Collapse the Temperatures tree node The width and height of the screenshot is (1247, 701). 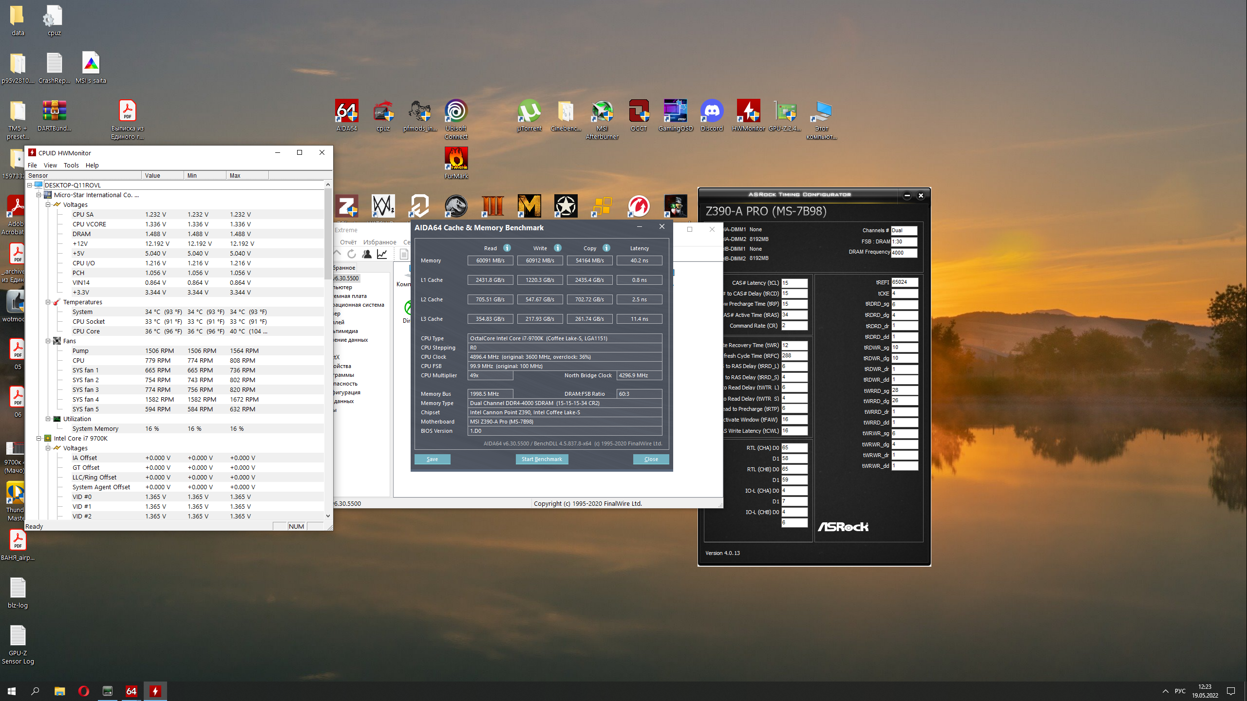point(48,302)
